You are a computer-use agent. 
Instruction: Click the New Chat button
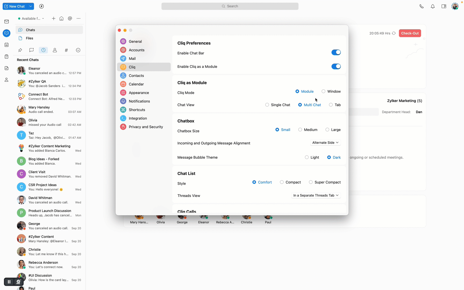(15, 6)
